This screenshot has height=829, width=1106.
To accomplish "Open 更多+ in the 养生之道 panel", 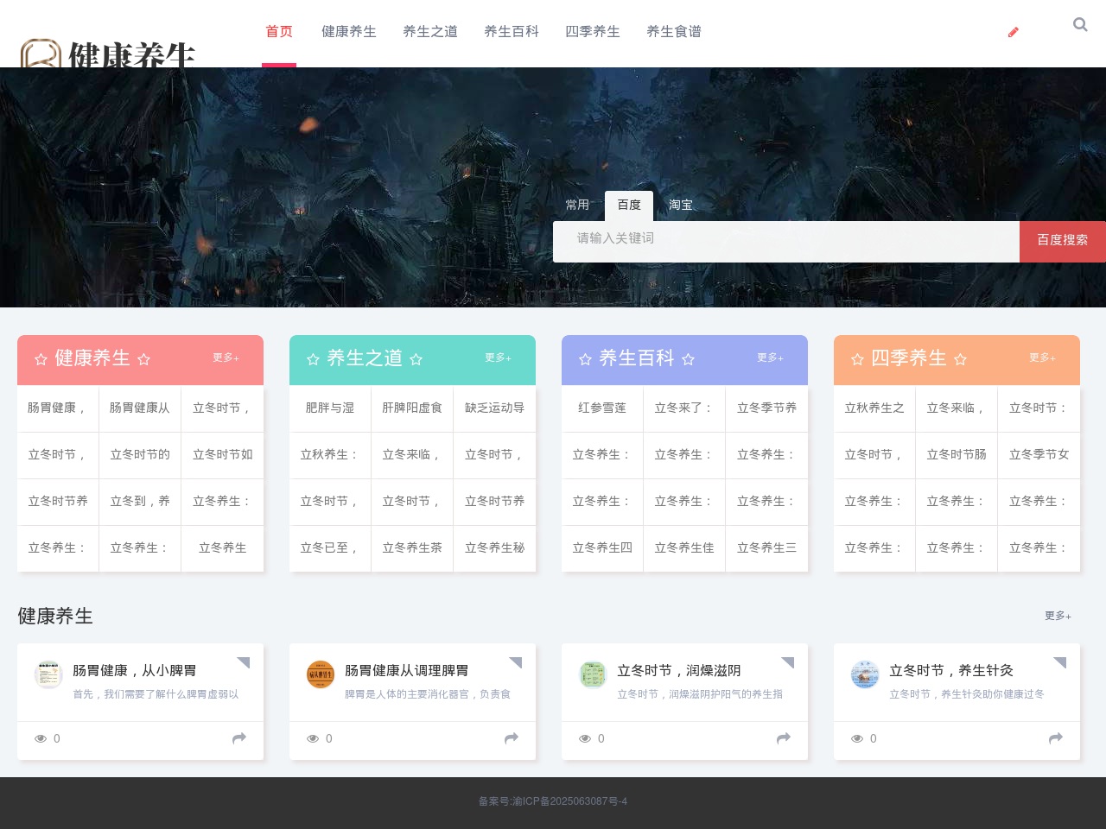I will coord(499,358).
